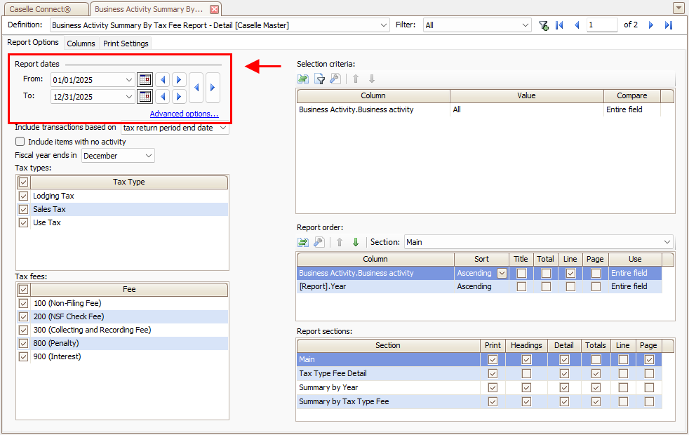Uncheck the Lodging Tax type

click(x=23, y=196)
